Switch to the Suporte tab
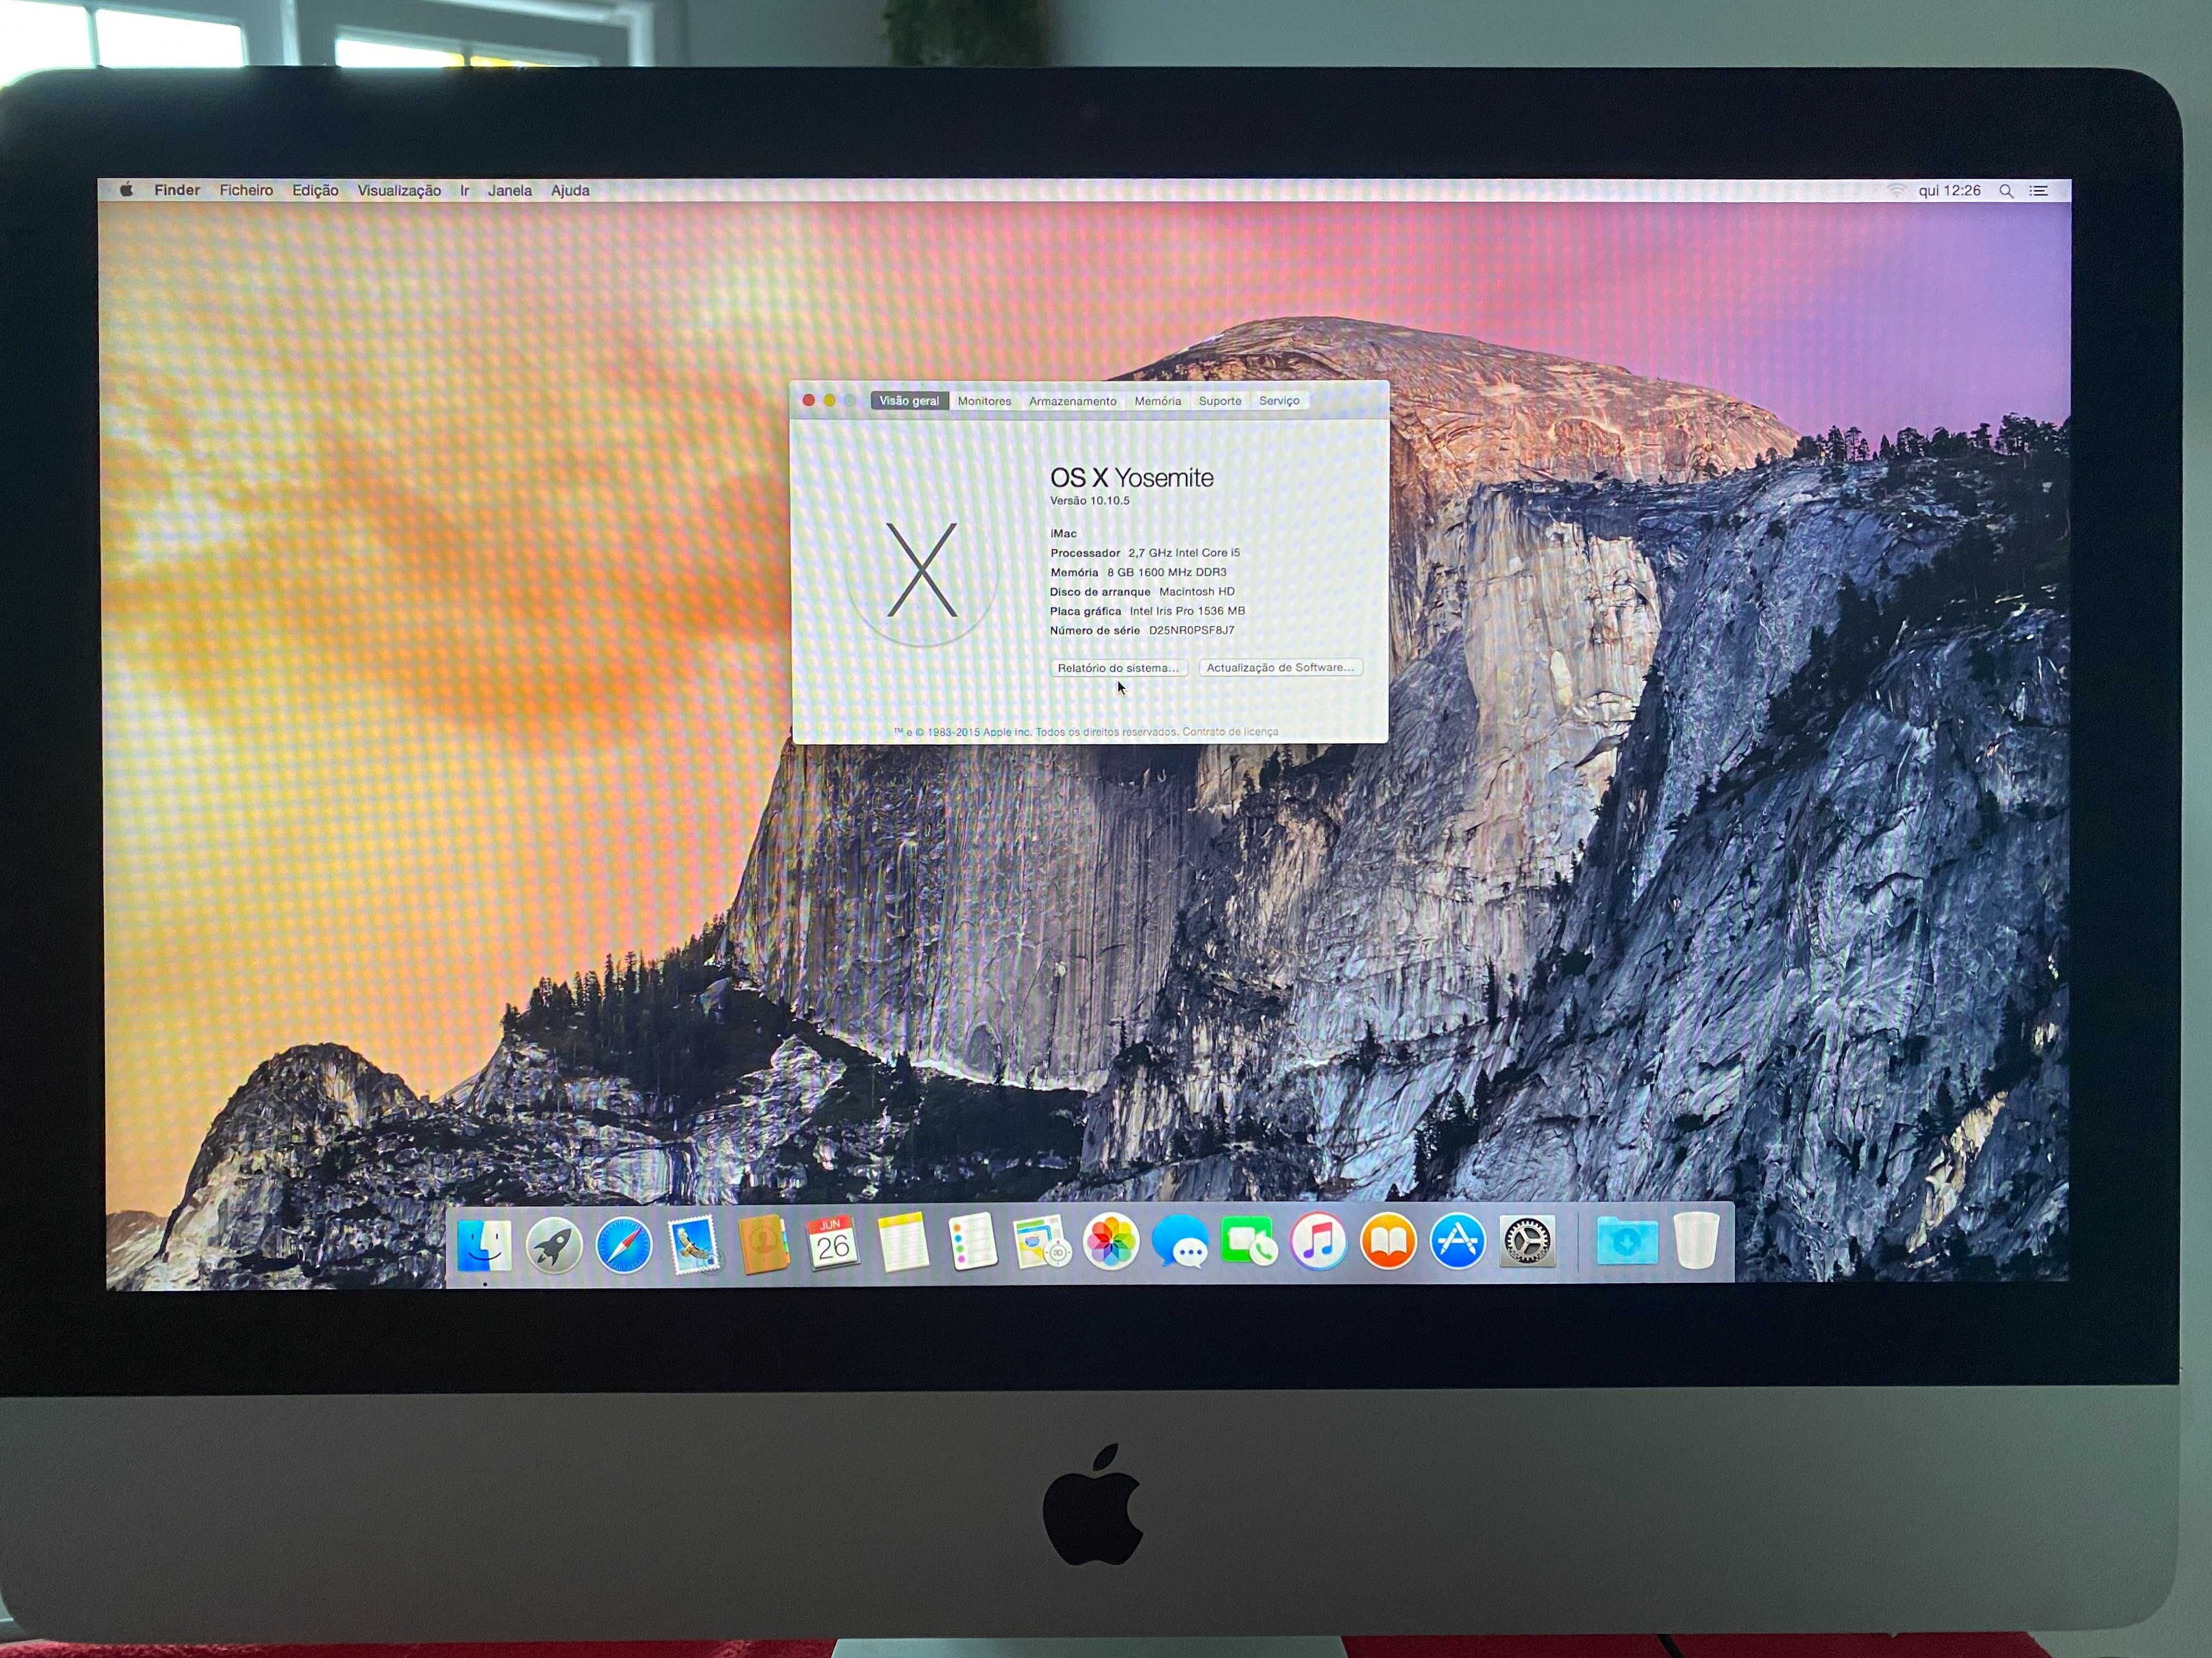 click(x=1220, y=401)
